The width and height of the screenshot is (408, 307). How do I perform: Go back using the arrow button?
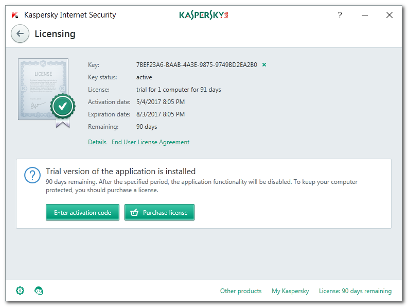pos(20,33)
